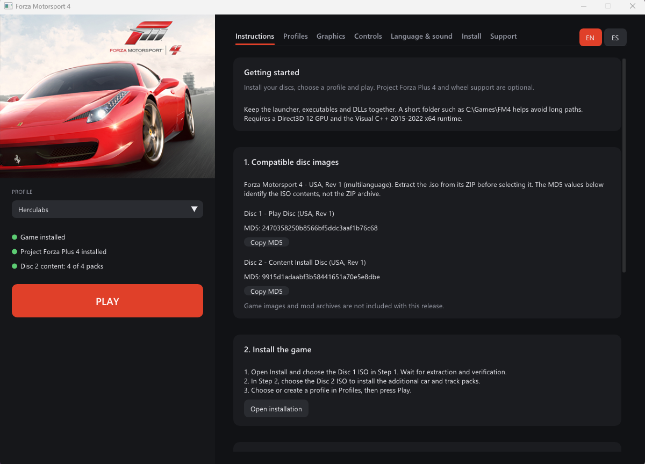This screenshot has width=645, height=464.
Task: Click the Forza Motorsport 4 cover artwork
Action: (x=107, y=96)
